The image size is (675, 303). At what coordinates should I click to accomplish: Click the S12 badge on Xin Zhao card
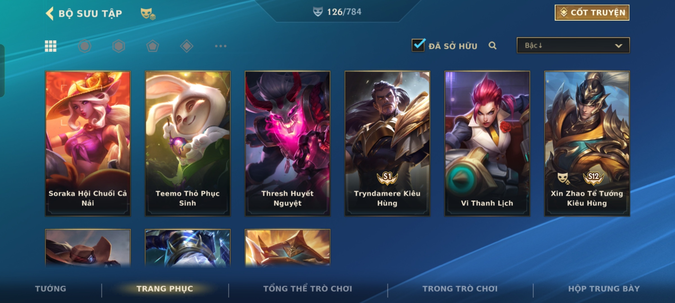[x=593, y=177]
